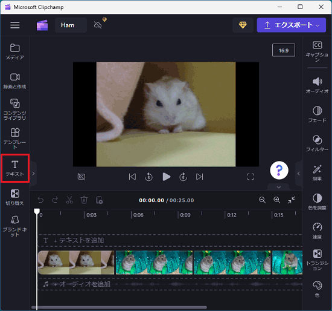Viewport: 332px width, 311px height.
Task: Play the video preview
Action: tap(166, 177)
